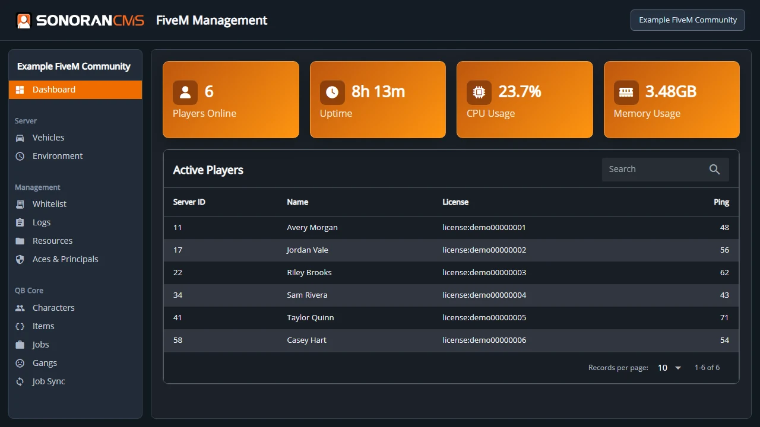Open the Resources page
The height and width of the screenshot is (427, 760).
[x=75, y=241]
